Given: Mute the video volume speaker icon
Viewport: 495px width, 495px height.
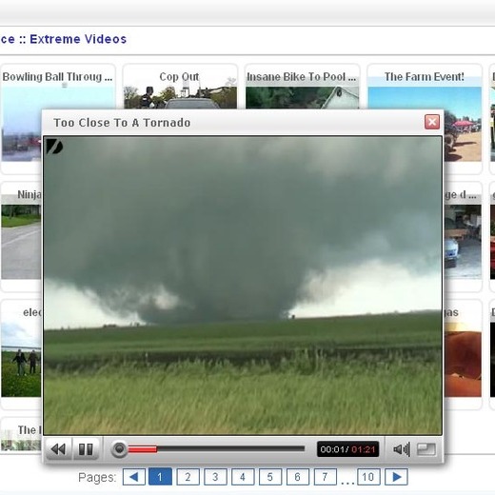Looking at the screenshot, I should 402,449.
